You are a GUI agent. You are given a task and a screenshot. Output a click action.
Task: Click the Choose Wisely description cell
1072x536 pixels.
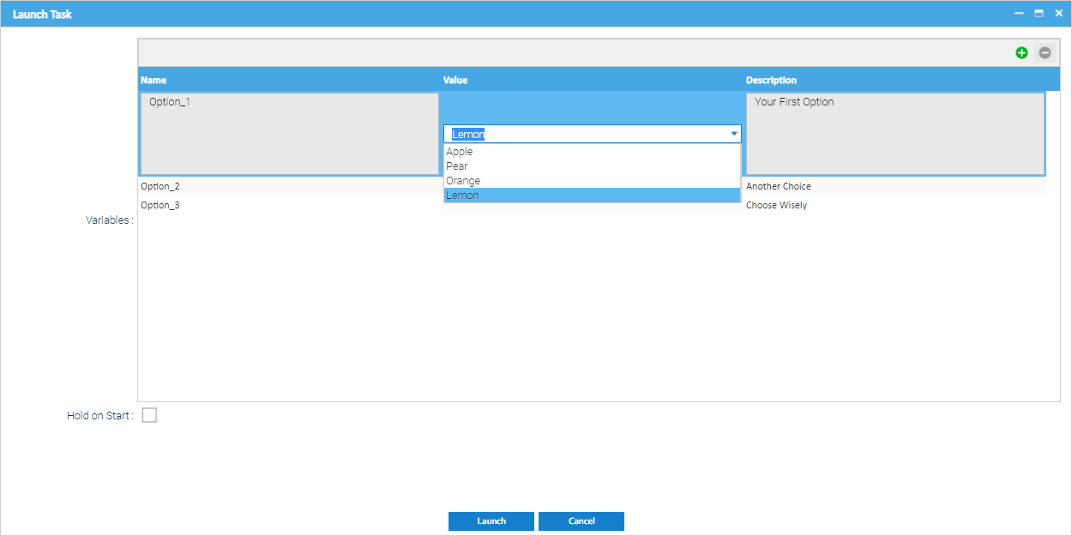tap(776, 205)
